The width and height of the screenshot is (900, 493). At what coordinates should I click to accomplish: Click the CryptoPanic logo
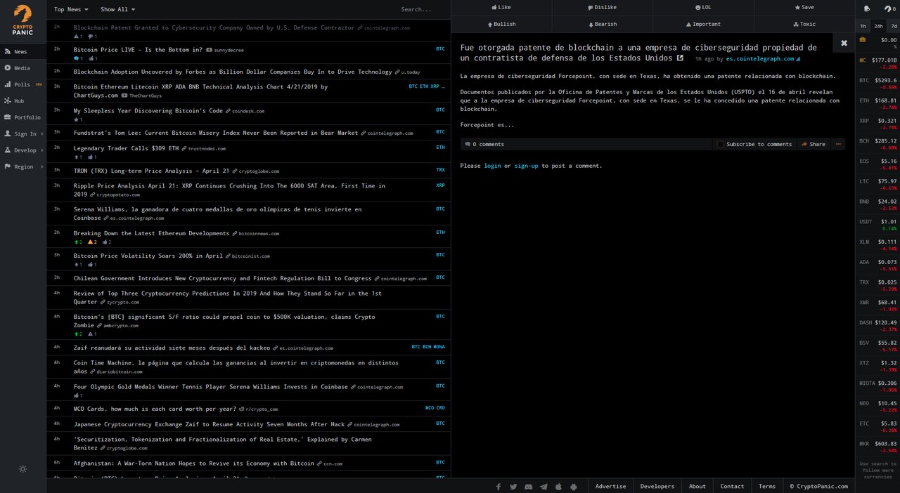pos(22,20)
